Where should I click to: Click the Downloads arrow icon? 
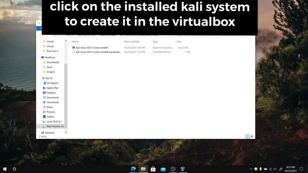click(44, 102)
